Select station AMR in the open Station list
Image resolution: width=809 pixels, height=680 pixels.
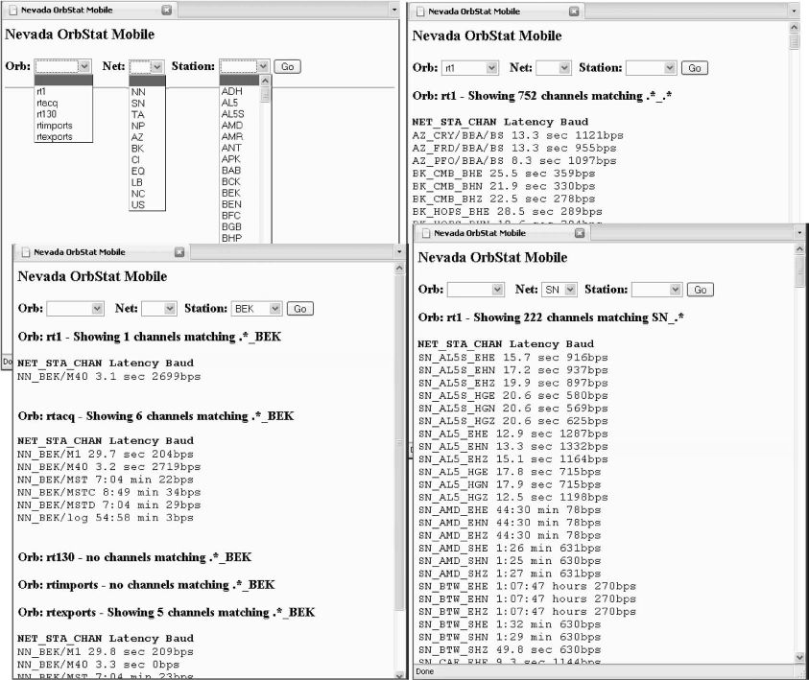(x=240, y=136)
